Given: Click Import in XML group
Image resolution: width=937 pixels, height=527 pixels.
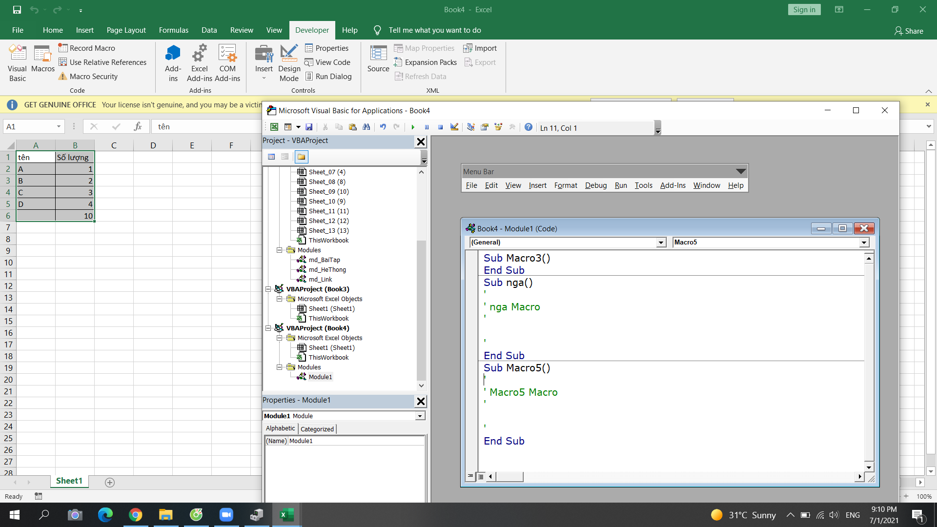Looking at the screenshot, I should 480,48.
